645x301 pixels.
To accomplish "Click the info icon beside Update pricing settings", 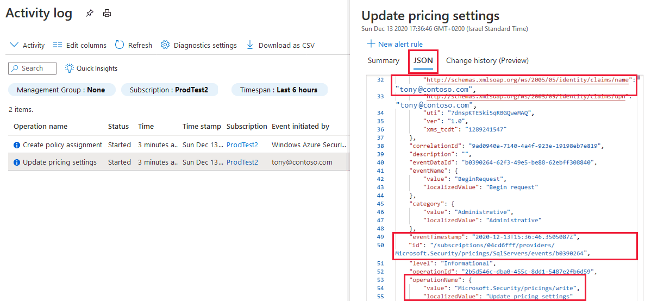I will 17,162.
